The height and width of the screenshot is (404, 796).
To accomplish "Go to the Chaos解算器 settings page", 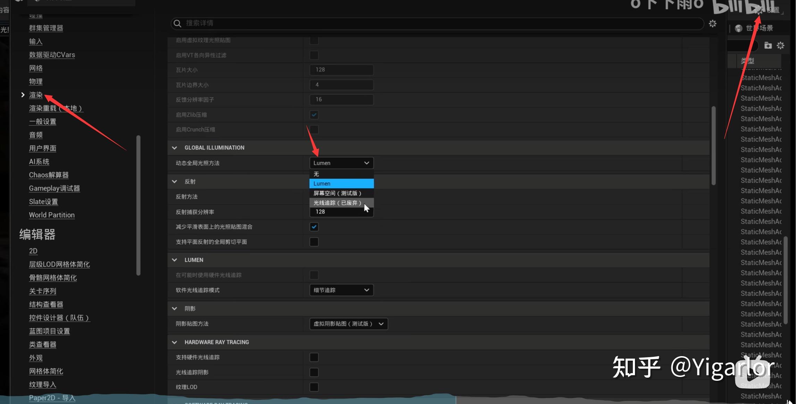I will 49,175.
